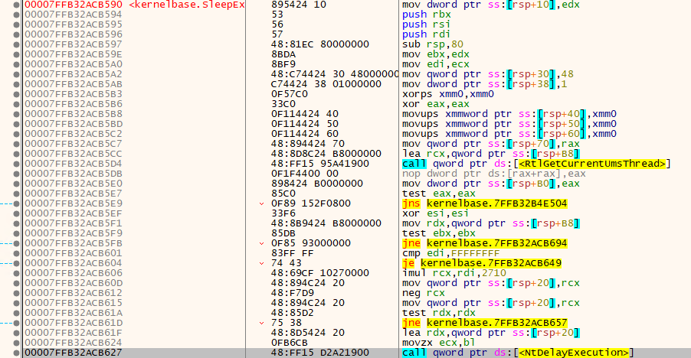
Task: Toggle breakpoint dot at address 00007FFB32ACB5FB
Action: (x=17, y=243)
